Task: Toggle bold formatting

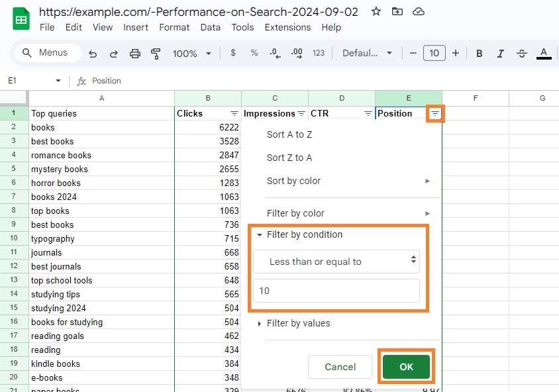Action: pyautogui.click(x=479, y=53)
